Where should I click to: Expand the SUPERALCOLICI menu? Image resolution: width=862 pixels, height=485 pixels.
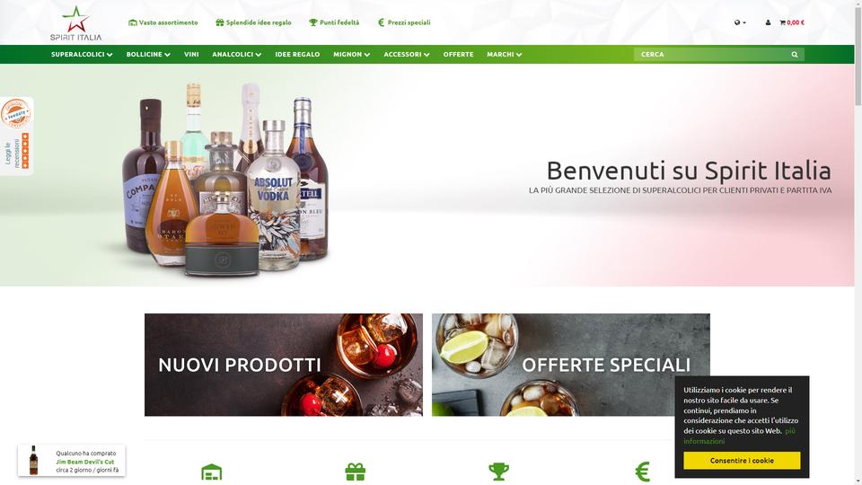[82, 55]
